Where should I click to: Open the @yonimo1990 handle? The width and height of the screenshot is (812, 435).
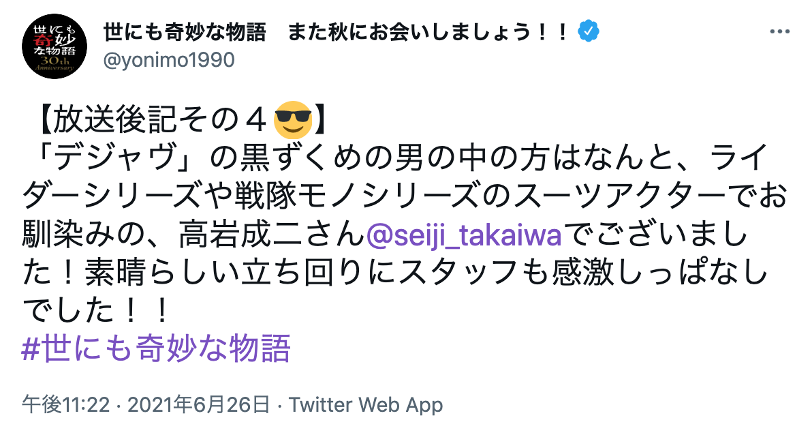point(170,60)
